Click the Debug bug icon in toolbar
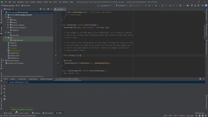Screen dimensions: 208x117 point(149,6)
